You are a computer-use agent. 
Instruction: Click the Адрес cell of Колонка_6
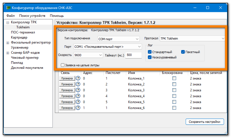[x=84, y=108]
